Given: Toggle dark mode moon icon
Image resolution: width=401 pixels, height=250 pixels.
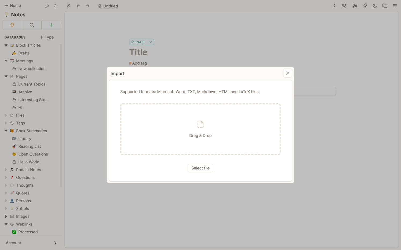Looking at the screenshot, I should [x=375, y=6].
